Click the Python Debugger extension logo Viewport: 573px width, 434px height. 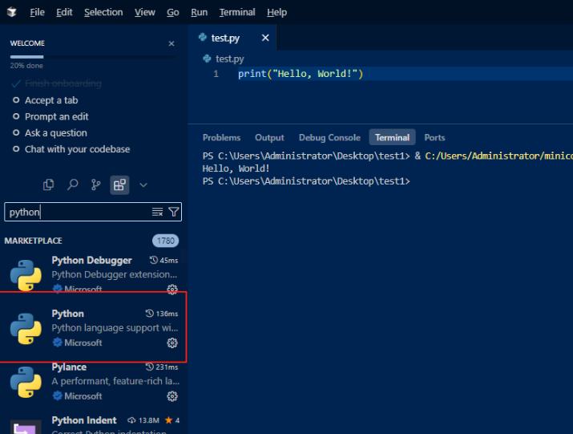tap(26, 275)
